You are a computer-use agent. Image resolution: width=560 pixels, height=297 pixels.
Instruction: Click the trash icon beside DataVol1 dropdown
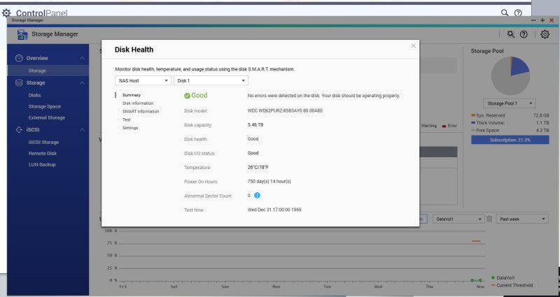pyautogui.click(x=489, y=219)
